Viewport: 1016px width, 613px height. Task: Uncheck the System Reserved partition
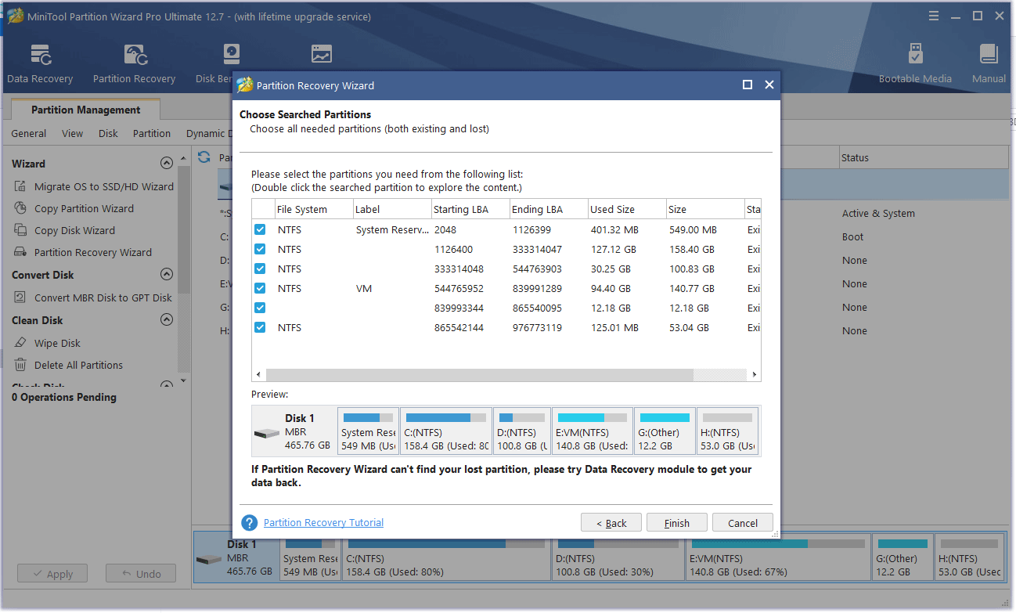click(x=260, y=229)
